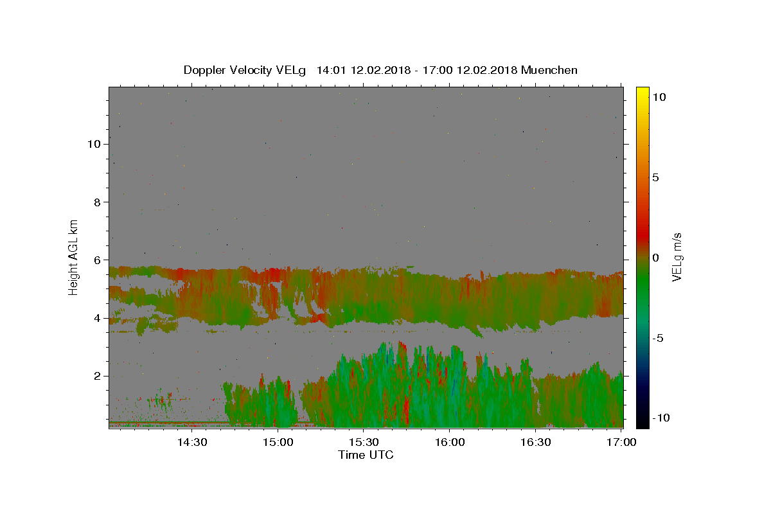Click the colorbar value 0 label
Image resolution: width=771 pixels, height=514 pixels.
click(x=655, y=258)
